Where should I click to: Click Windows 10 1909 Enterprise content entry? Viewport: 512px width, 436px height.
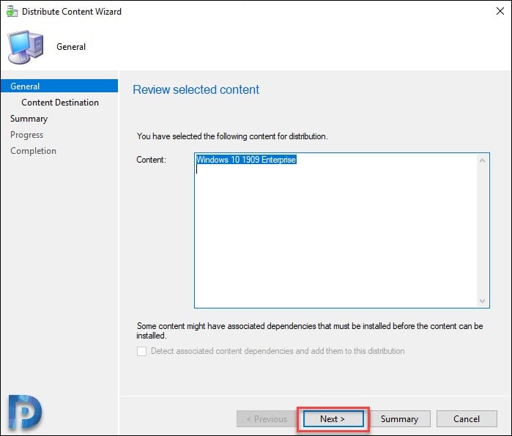coord(246,159)
